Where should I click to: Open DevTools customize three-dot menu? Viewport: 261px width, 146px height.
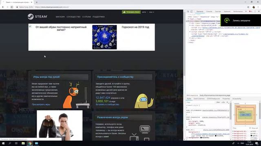pos(255,11)
